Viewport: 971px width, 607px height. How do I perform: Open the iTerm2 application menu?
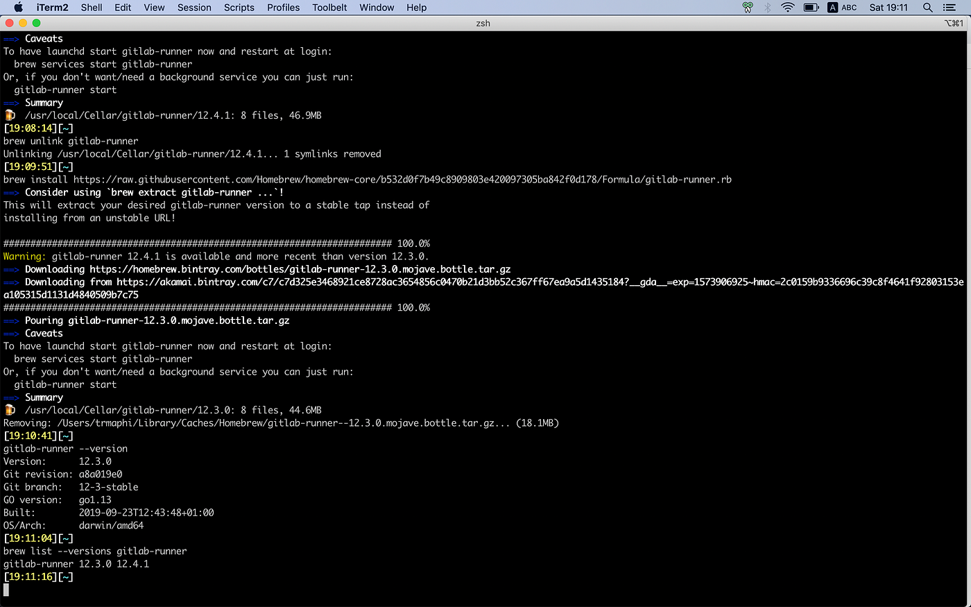(x=53, y=7)
